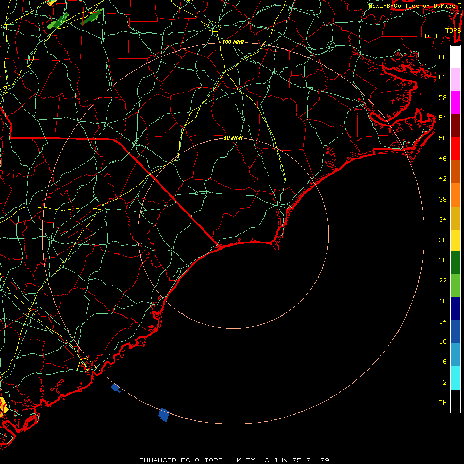Click the "14" legend value
Viewport: 464px width, 464px height.
point(443,321)
